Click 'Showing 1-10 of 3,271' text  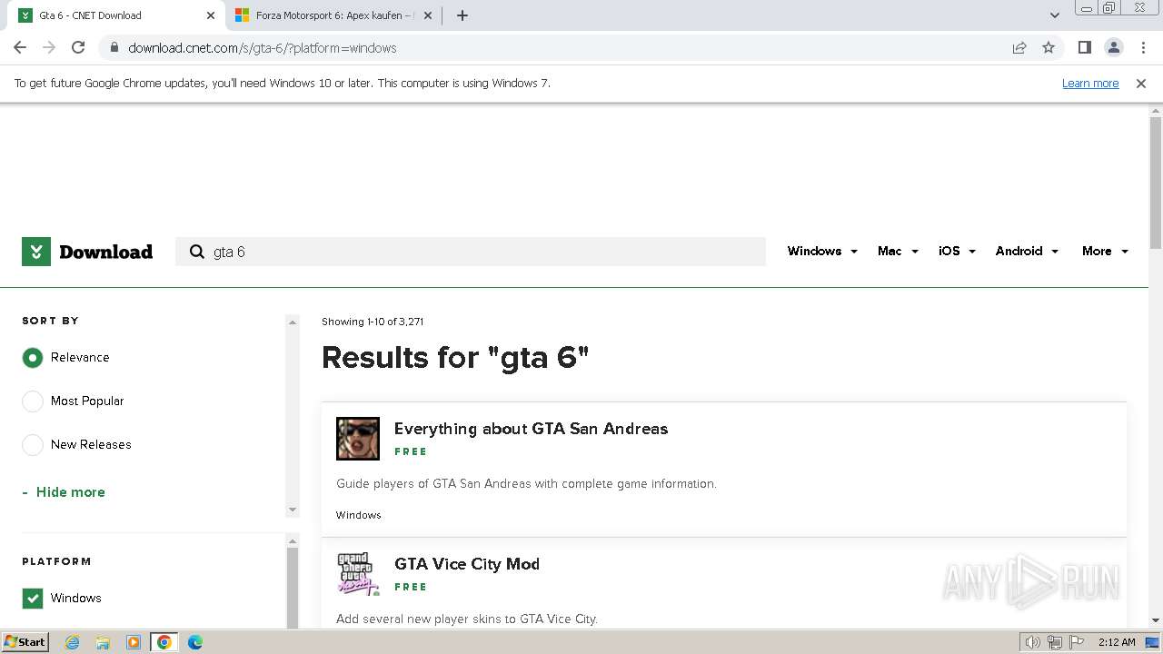(x=373, y=322)
